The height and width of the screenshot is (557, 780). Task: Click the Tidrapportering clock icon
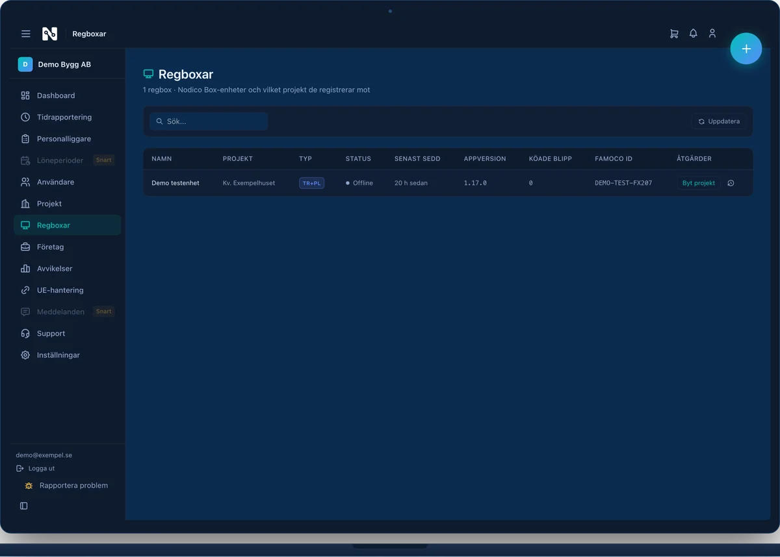(x=25, y=117)
